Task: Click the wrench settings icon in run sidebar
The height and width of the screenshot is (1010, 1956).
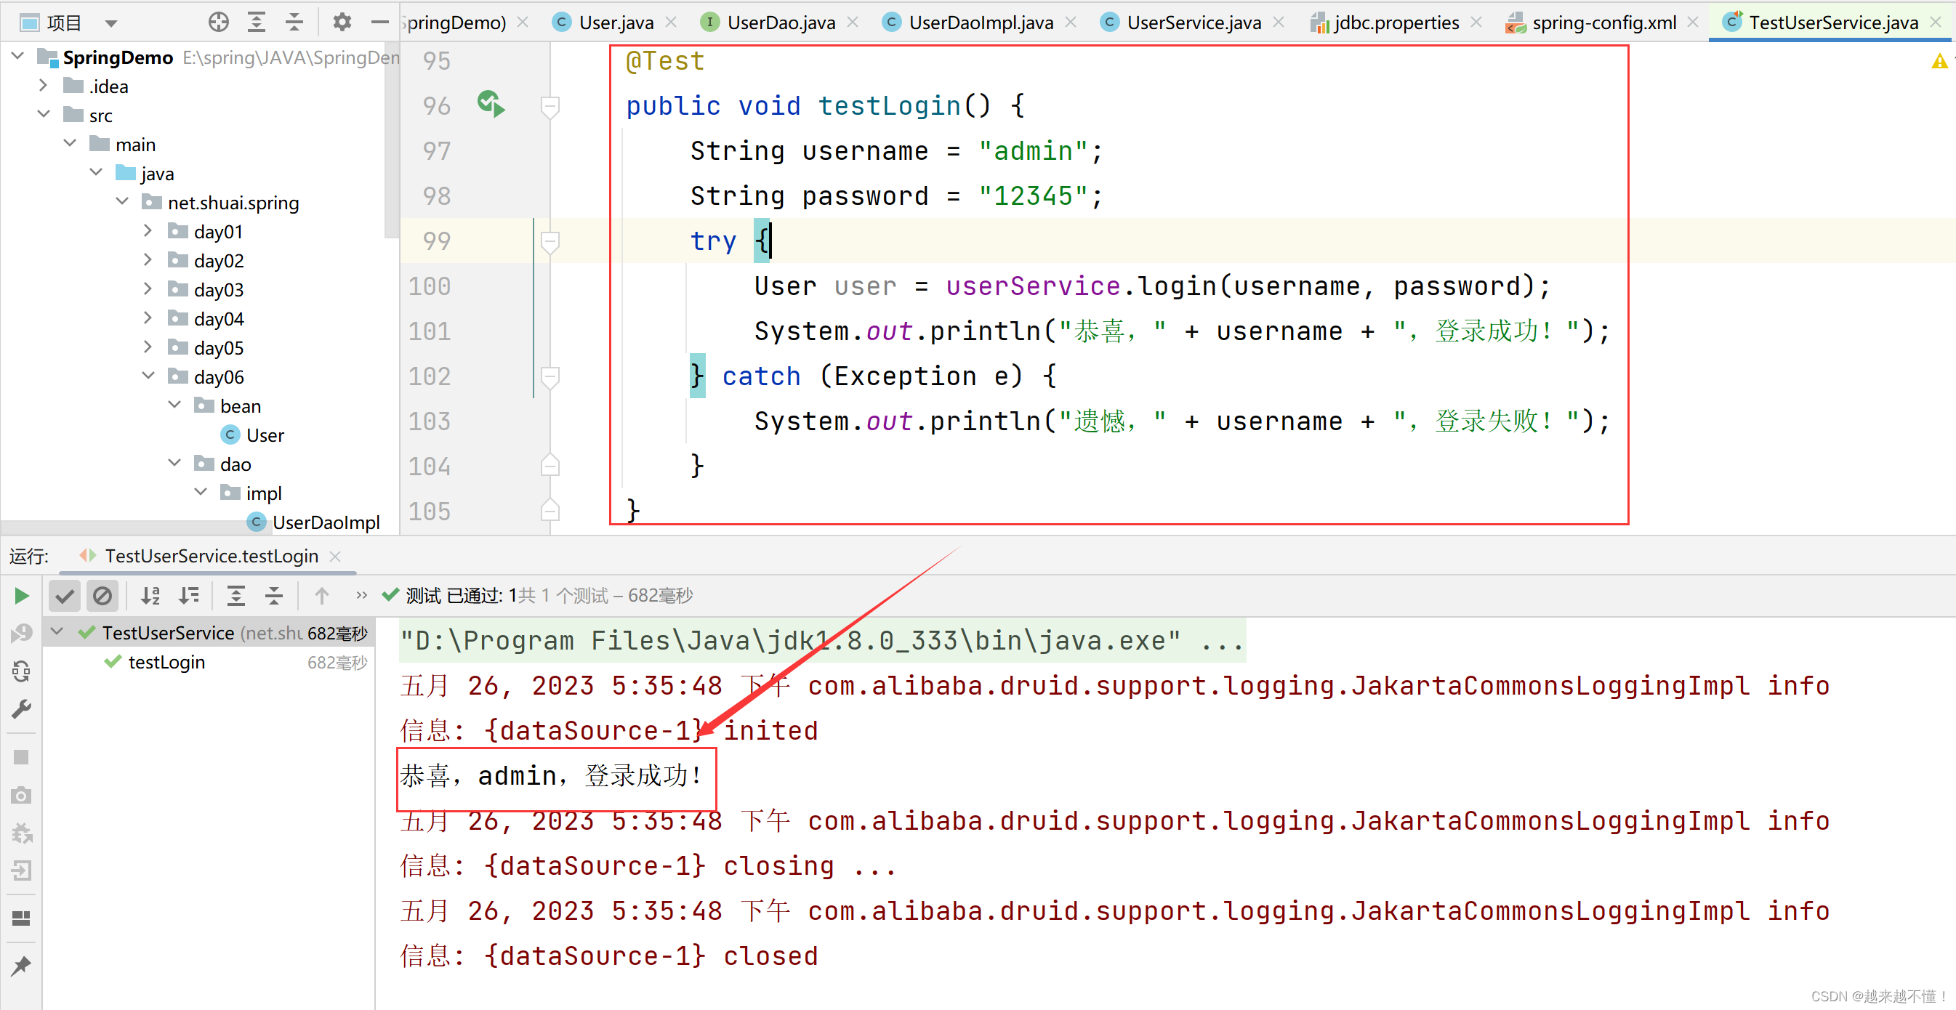Action: pos(22,708)
